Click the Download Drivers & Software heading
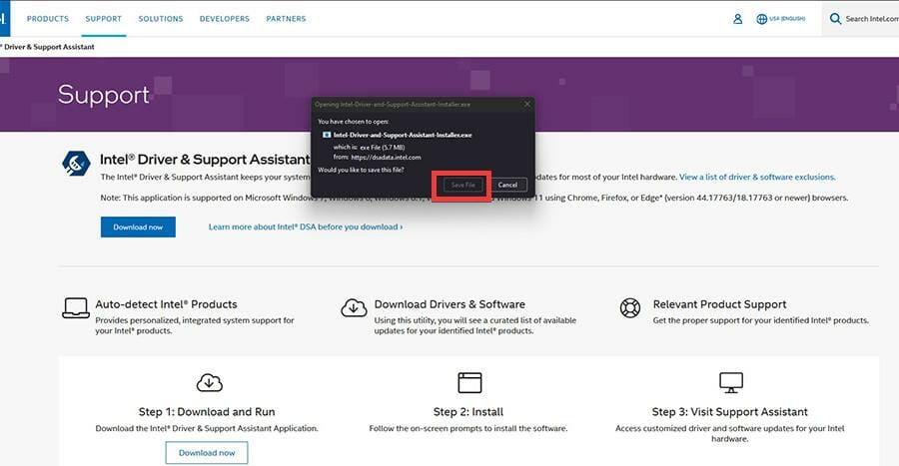Viewport: 899px width, 466px height. 449,304
